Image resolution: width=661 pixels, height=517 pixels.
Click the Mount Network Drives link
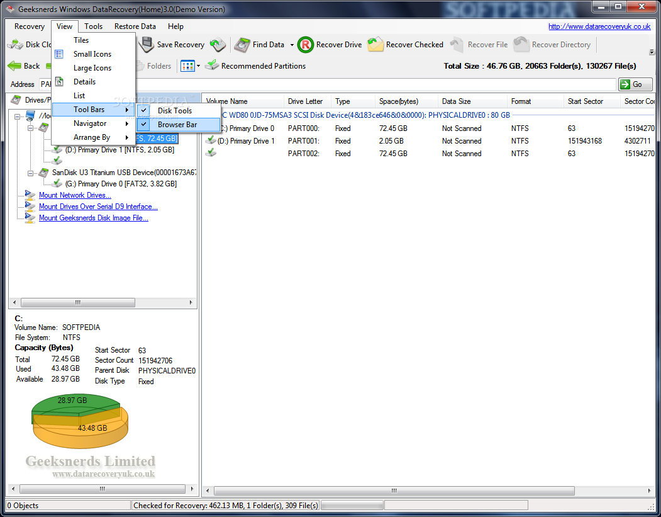coord(75,195)
